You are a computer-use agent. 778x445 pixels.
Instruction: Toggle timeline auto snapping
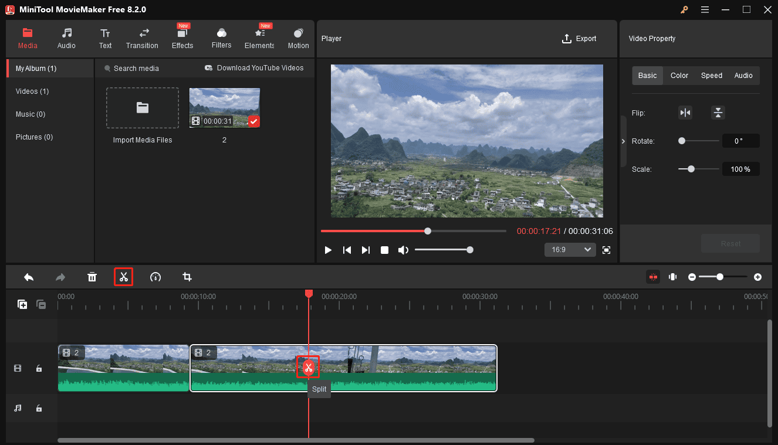pyautogui.click(x=653, y=277)
